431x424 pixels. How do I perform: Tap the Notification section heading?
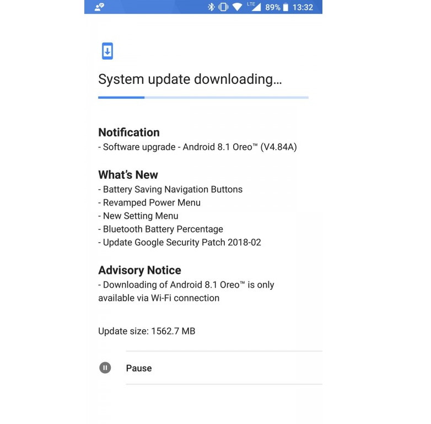(129, 132)
